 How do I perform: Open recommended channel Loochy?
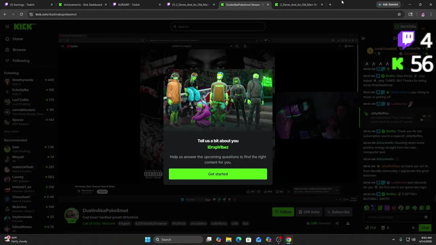coord(29,179)
